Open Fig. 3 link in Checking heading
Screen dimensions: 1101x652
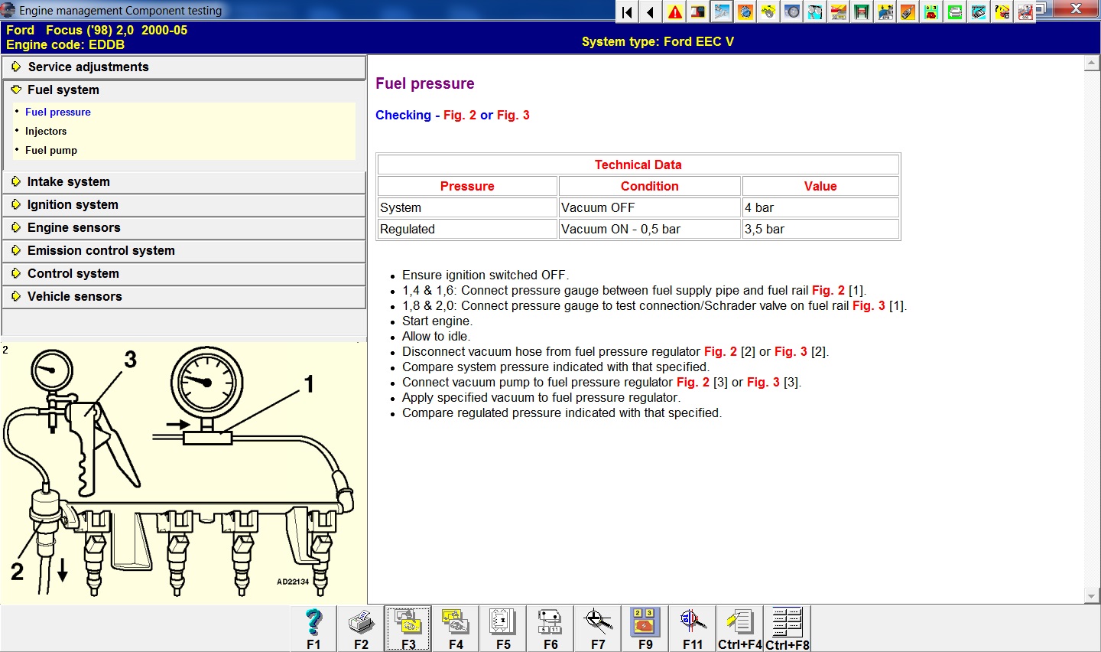513,115
